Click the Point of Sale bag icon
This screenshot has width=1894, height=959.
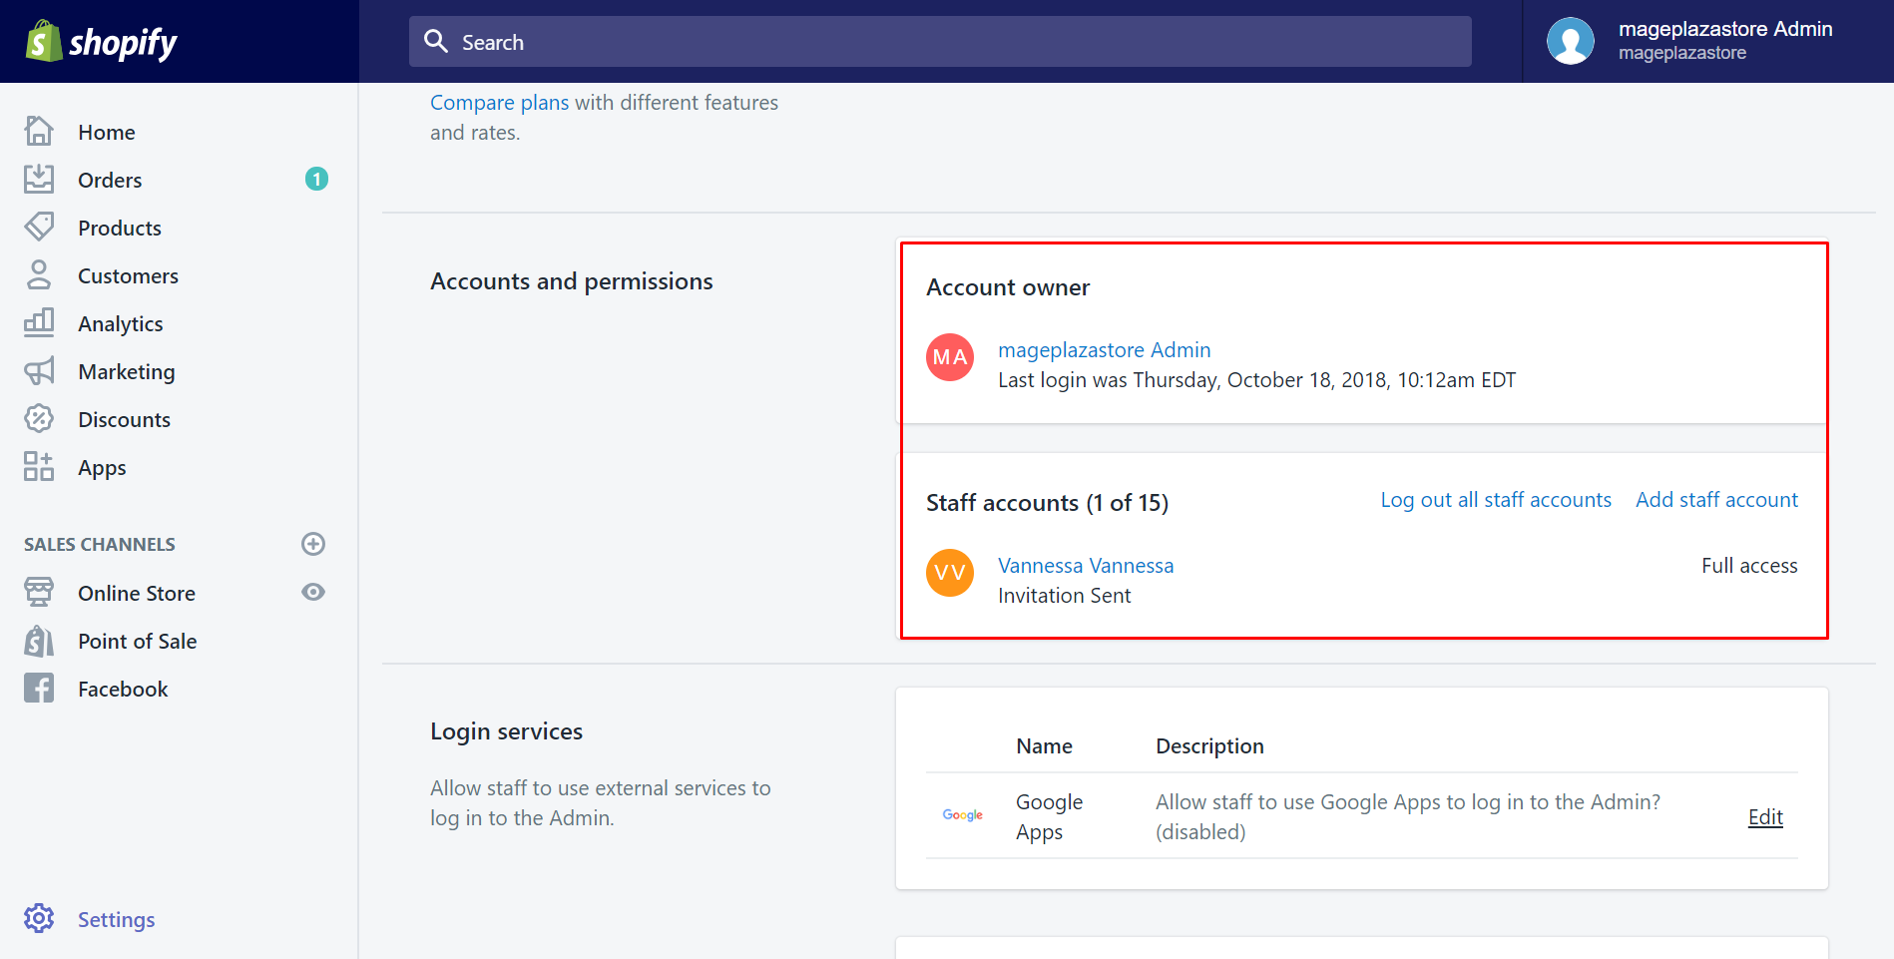tap(39, 641)
